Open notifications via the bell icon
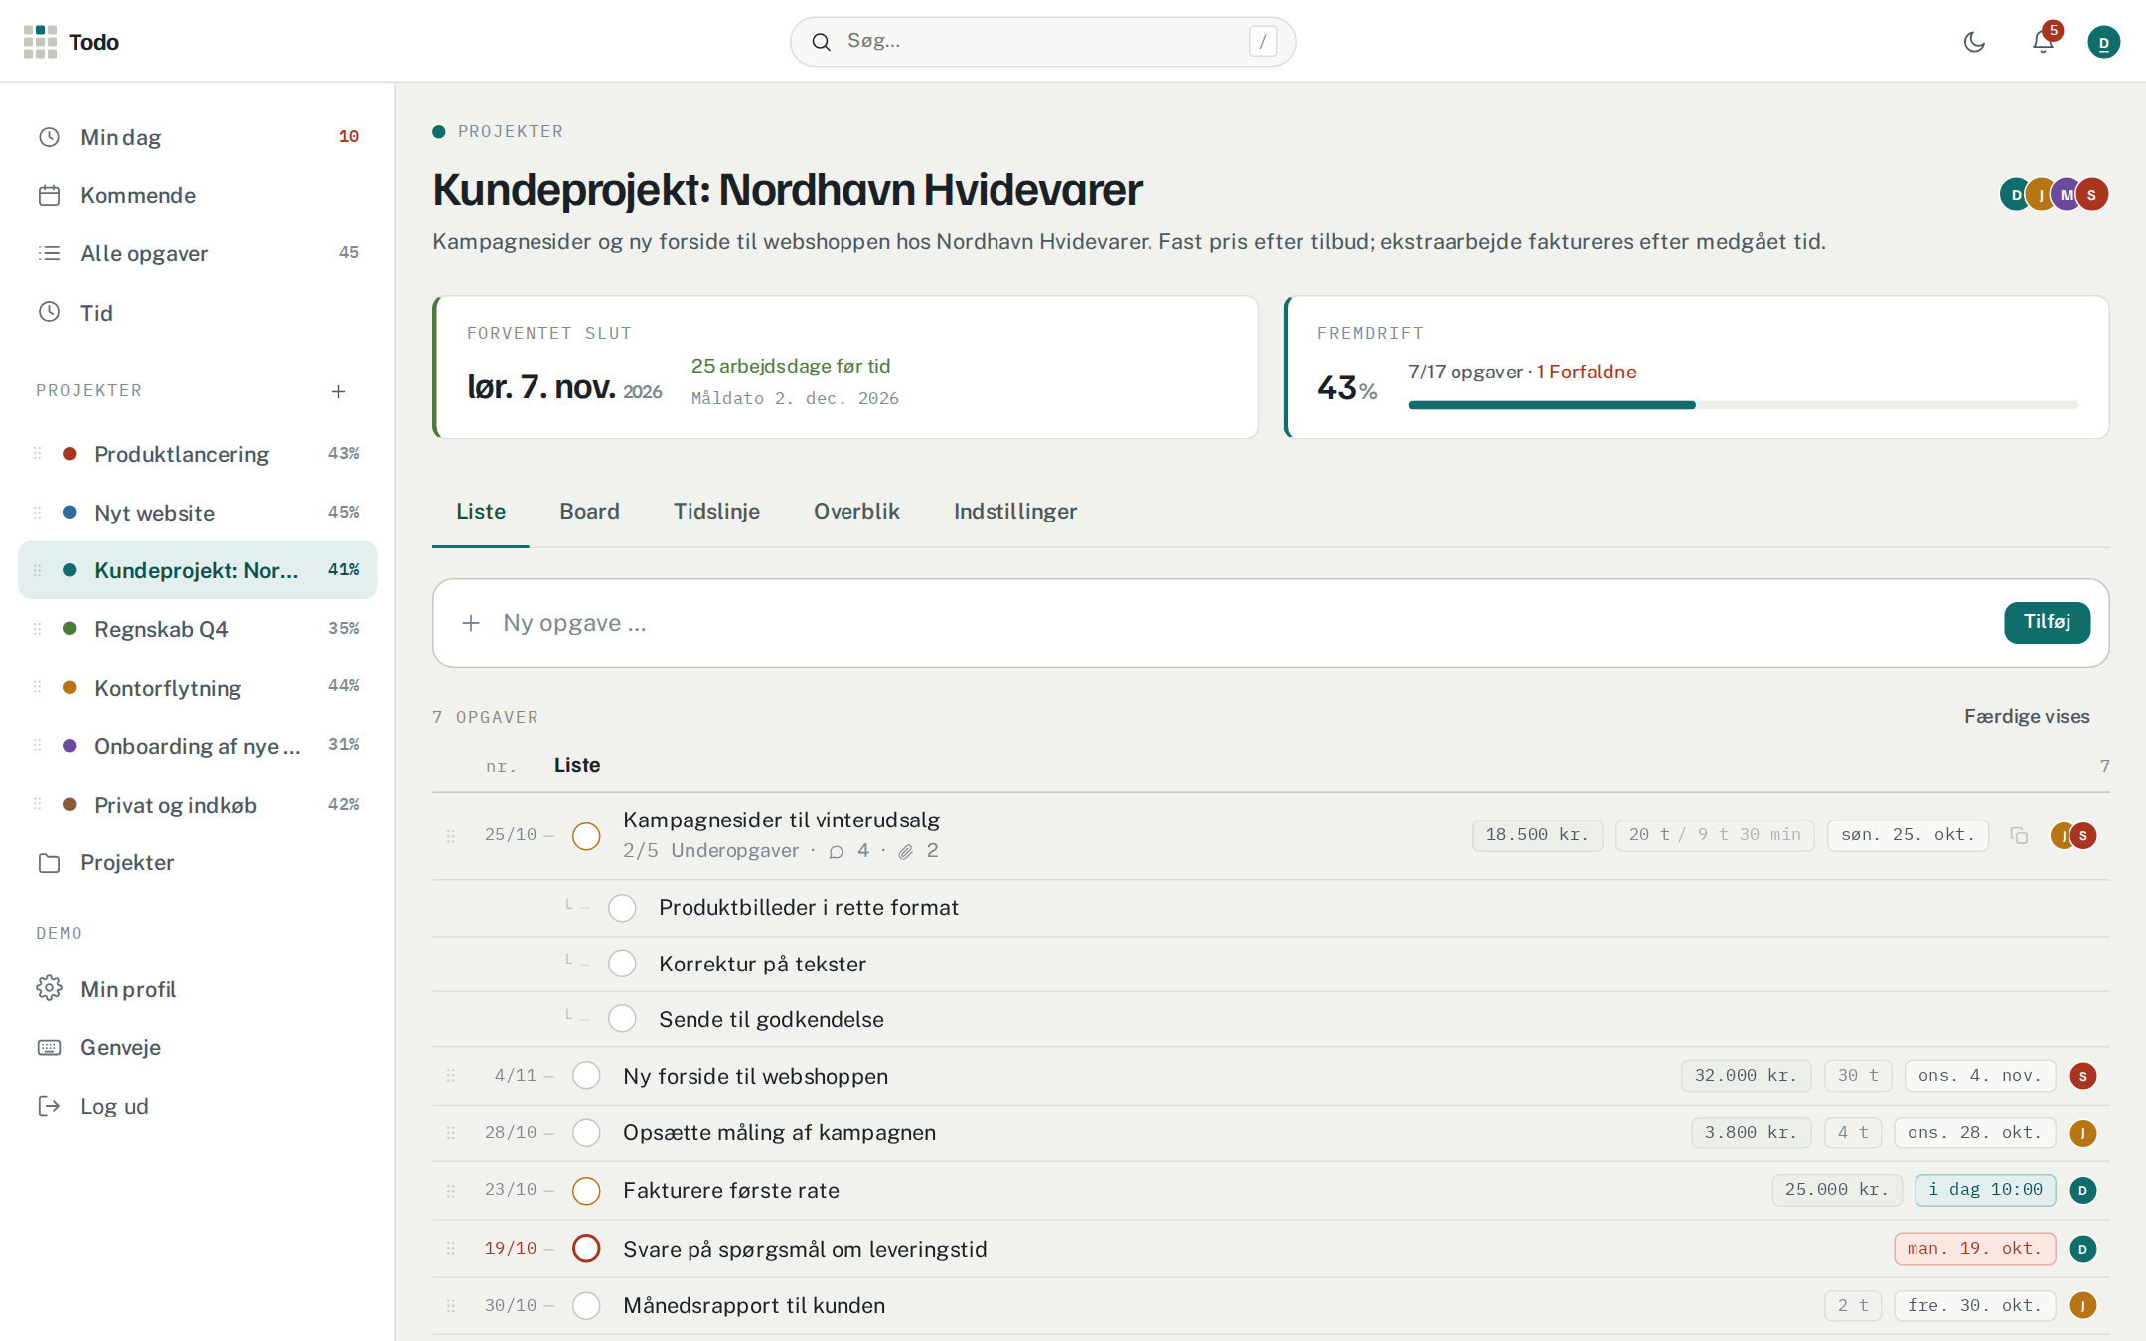The width and height of the screenshot is (2146, 1341). pyautogui.click(x=2043, y=42)
